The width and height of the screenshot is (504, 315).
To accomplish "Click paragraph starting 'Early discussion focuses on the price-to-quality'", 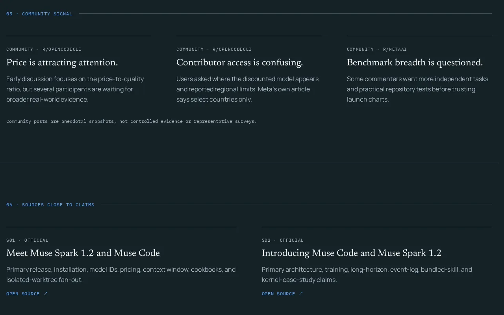I will [x=75, y=89].
